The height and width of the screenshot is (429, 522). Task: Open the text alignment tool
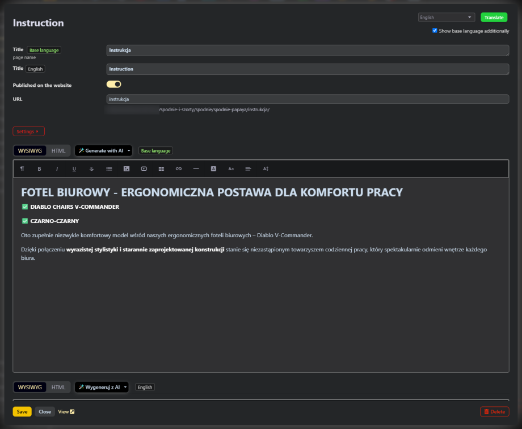point(249,169)
